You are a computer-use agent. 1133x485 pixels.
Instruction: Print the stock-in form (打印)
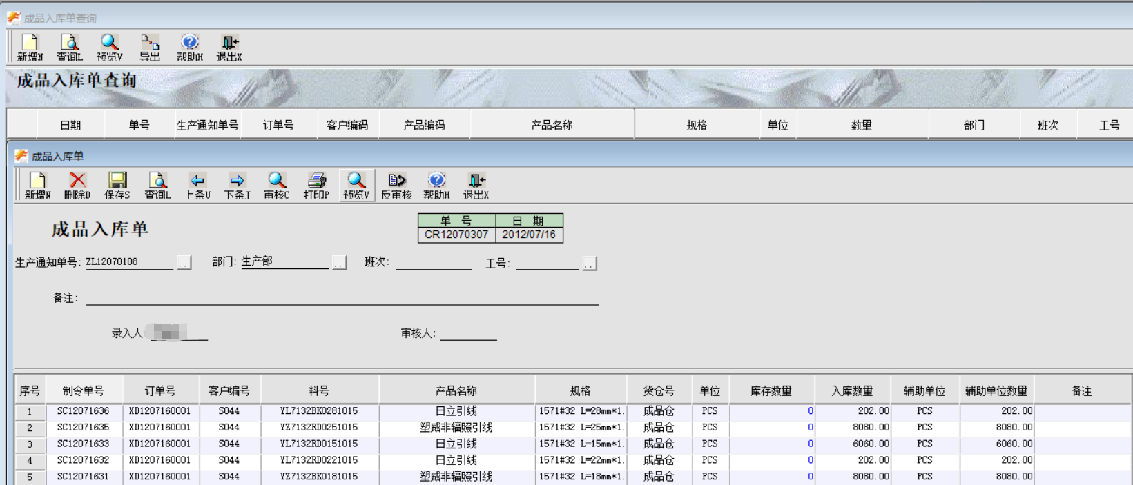click(x=316, y=185)
